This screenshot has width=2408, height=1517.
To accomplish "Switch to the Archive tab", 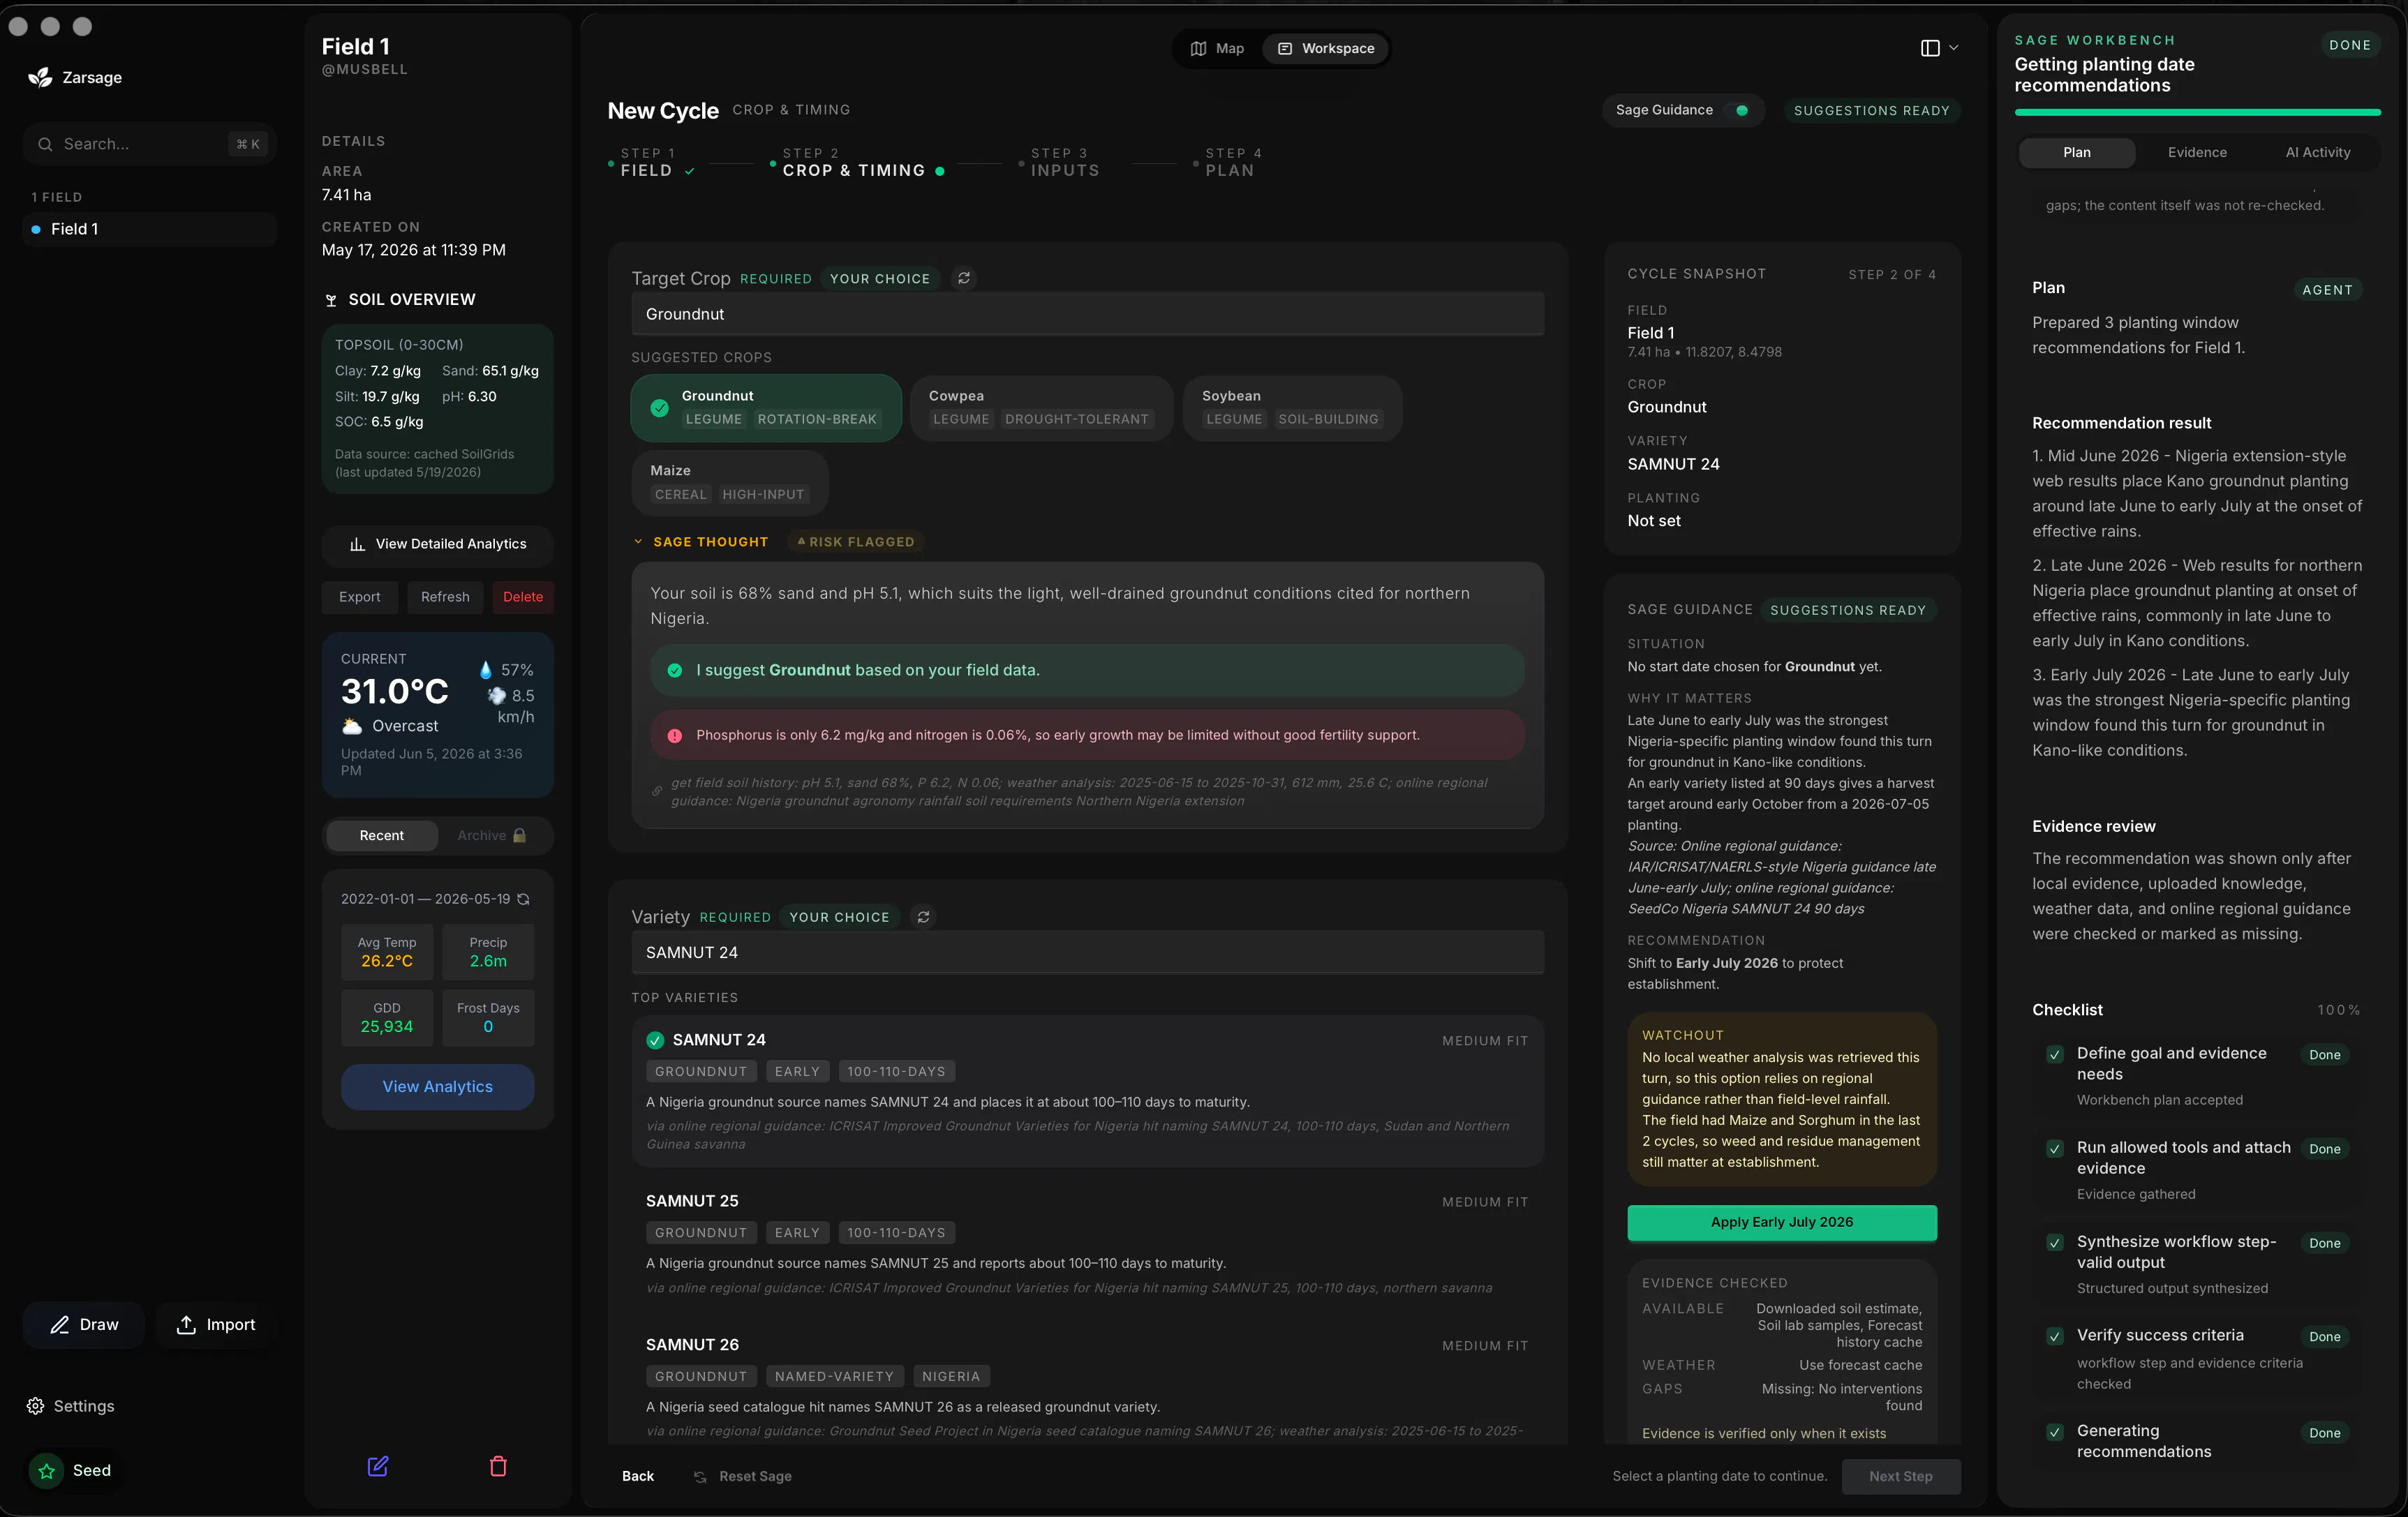I will coord(492,835).
